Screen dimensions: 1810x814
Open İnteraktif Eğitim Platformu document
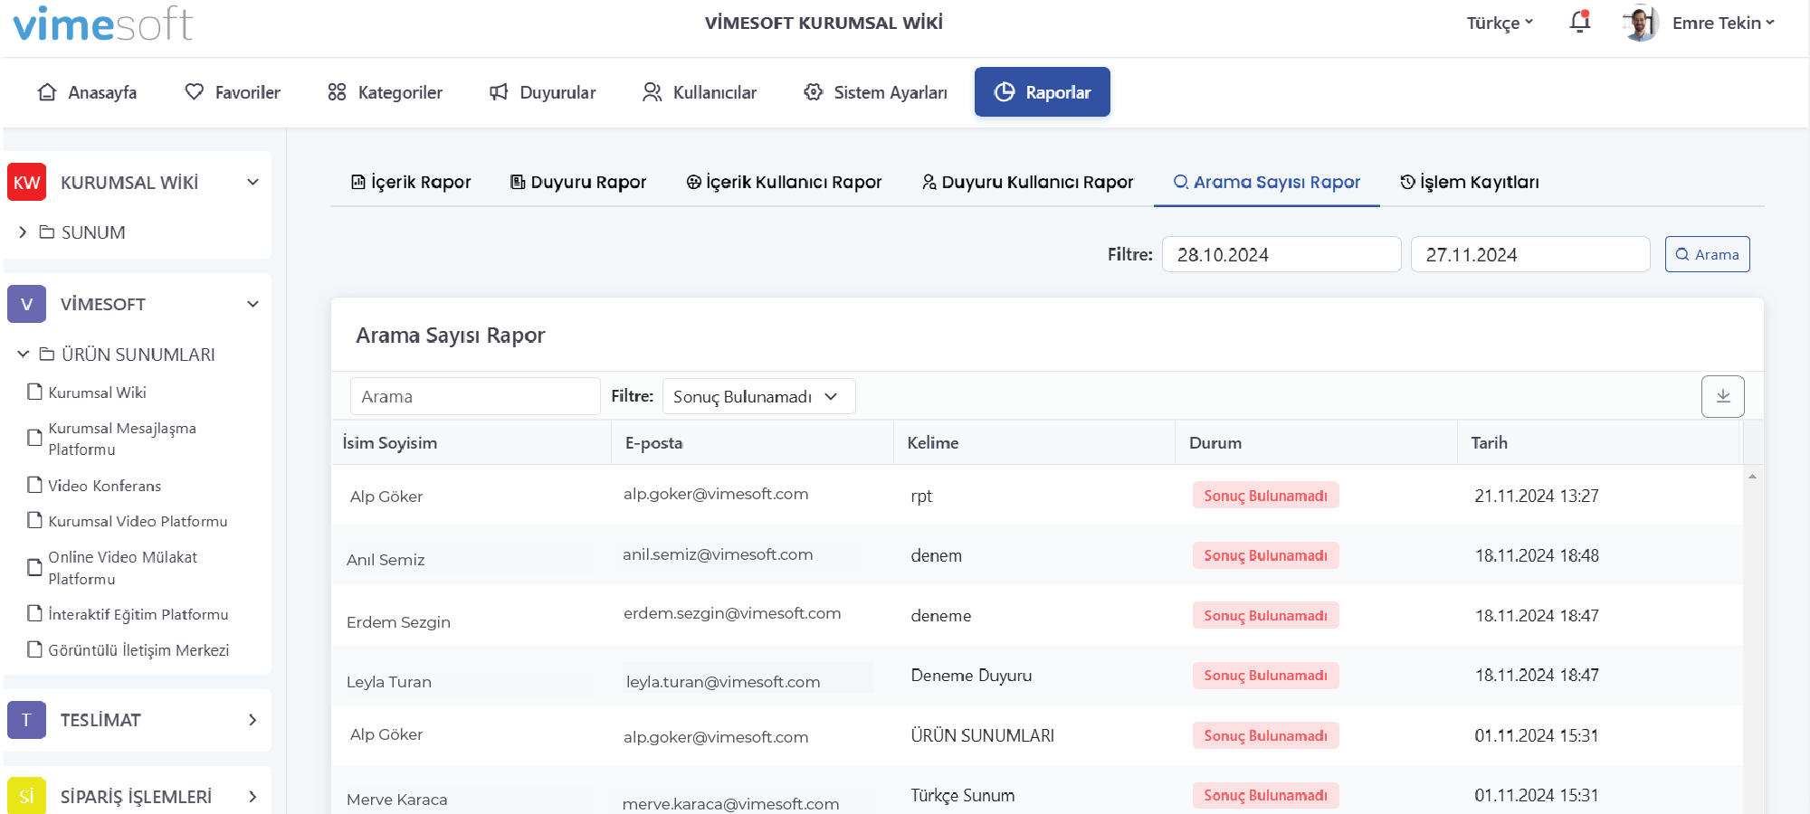[128, 614]
